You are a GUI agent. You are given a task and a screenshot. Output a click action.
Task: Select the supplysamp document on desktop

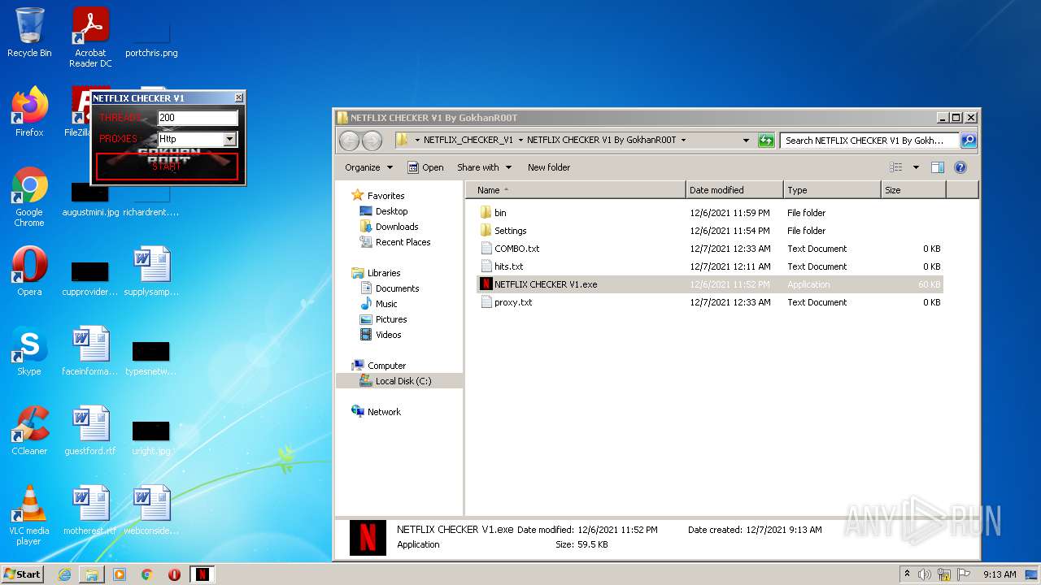(x=151, y=271)
